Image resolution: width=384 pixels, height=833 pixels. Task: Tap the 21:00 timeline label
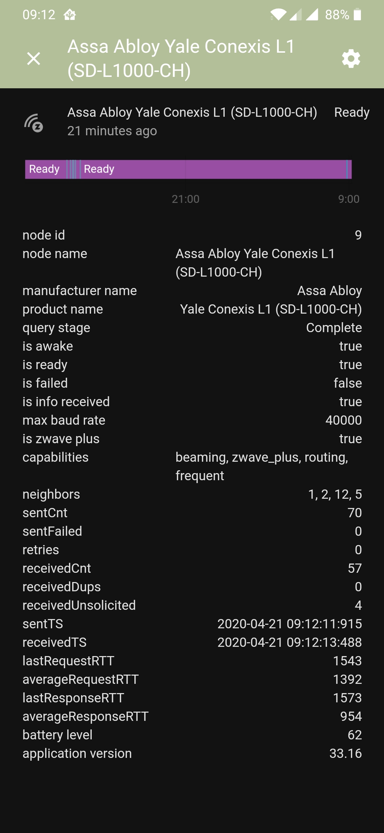(185, 199)
